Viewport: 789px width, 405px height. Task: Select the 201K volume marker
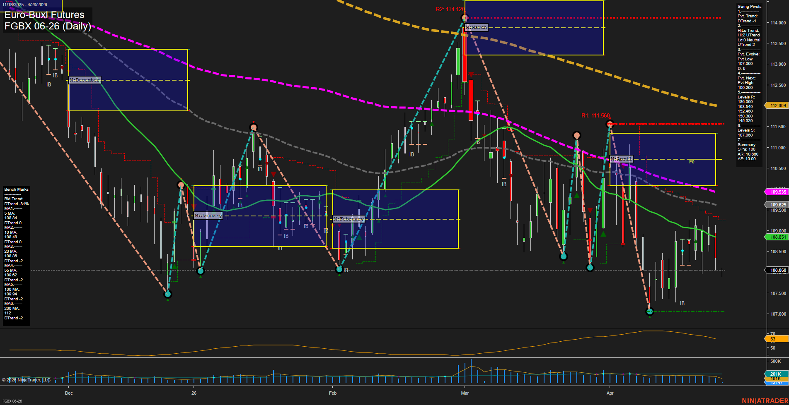(775, 374)
